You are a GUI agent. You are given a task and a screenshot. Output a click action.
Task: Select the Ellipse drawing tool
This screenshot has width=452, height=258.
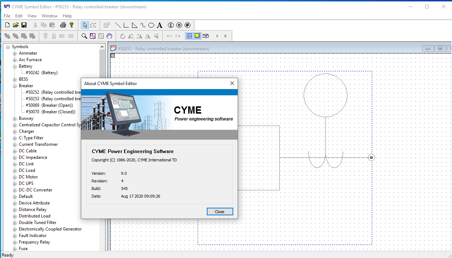coord(151,25)
